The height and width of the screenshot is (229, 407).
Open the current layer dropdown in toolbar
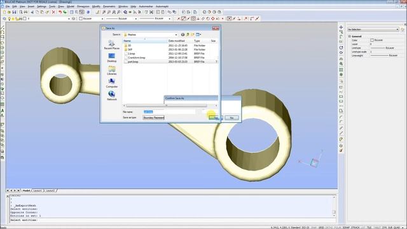click(x=69, y=18)
